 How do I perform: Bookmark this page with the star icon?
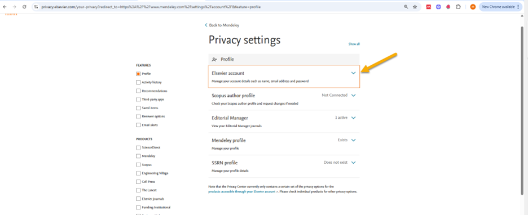(415, 7)
